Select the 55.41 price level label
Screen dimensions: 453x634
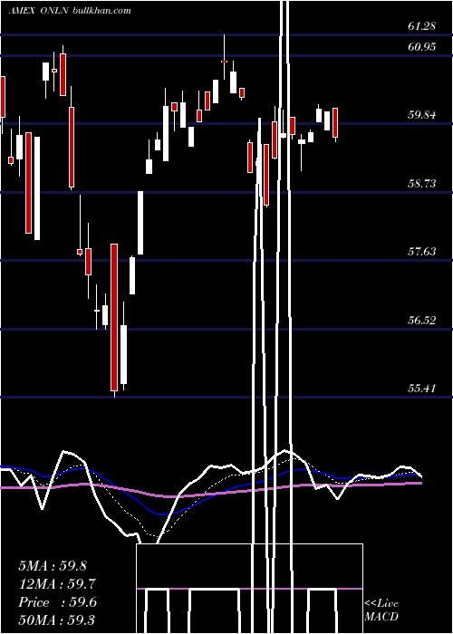[x=422, y=389]
